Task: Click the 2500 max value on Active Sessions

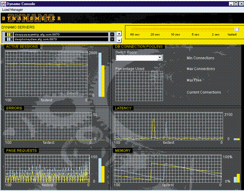Action: click(93, 53)
